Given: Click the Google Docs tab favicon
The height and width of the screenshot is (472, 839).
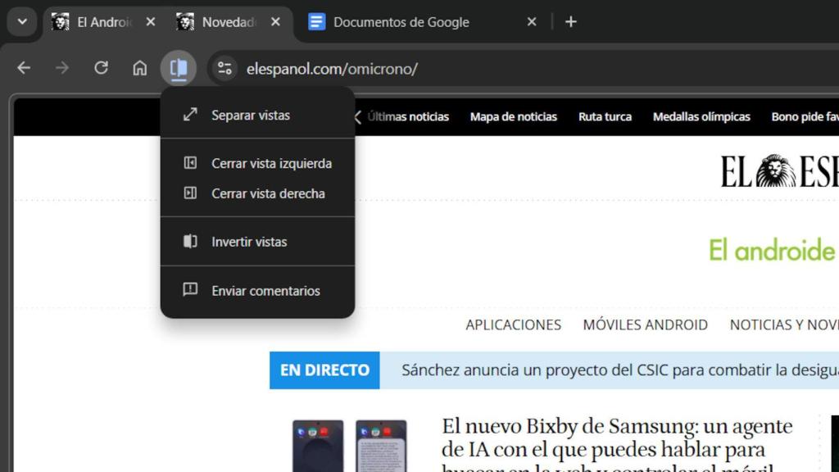Looking at the screenshot, I should (316, 22).
